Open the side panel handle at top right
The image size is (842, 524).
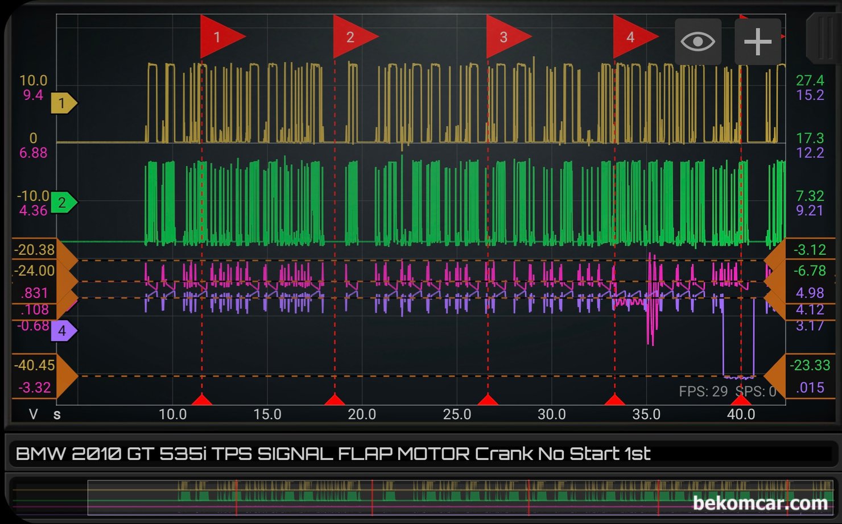click(x=823, y=39)
